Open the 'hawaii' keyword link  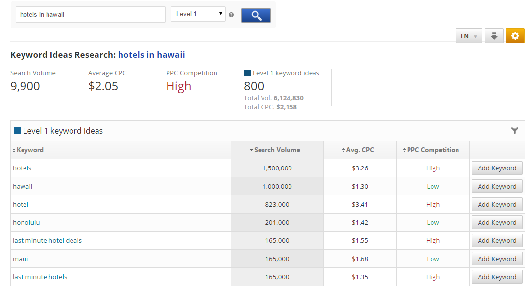tap(23, 187)
